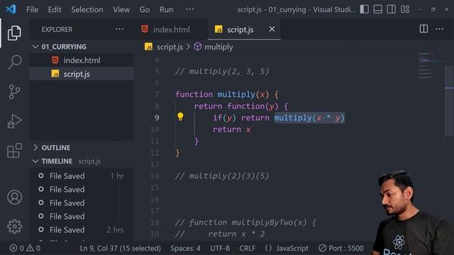Screen dimensions: 454x255
Task: Click the split editor right icon
Action: tap(423, 29)
